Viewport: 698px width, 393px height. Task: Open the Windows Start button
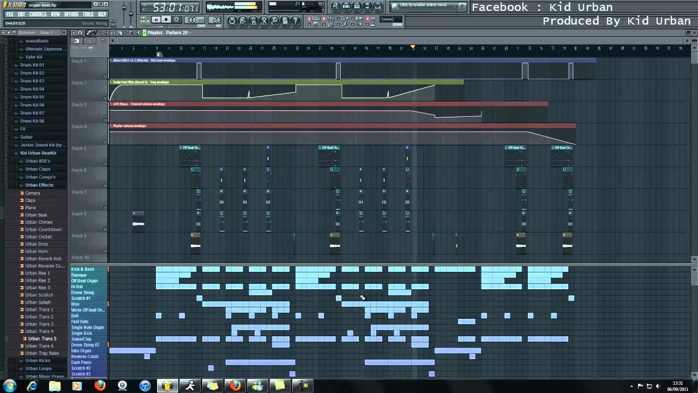point(9,386)
